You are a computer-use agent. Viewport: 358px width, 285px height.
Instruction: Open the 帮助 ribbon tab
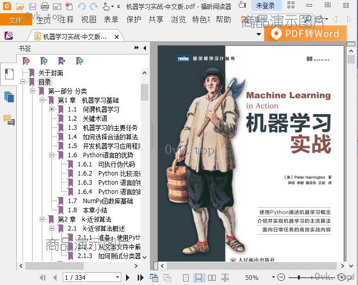coord(223,19)
